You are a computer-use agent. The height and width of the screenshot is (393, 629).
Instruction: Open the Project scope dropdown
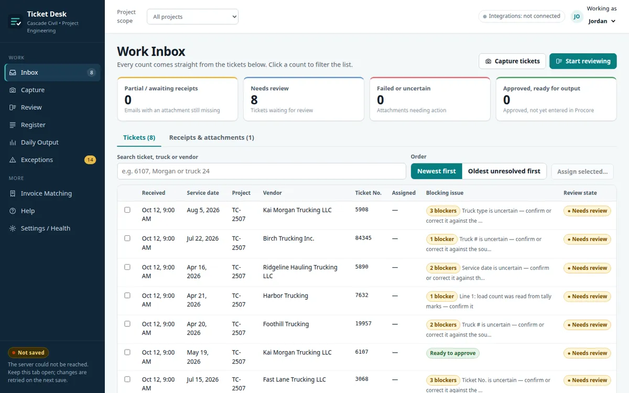192,17
